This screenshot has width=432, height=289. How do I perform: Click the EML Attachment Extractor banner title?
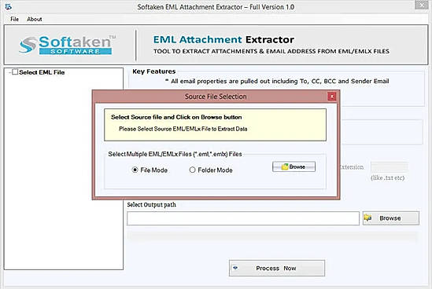coord(223,39)
